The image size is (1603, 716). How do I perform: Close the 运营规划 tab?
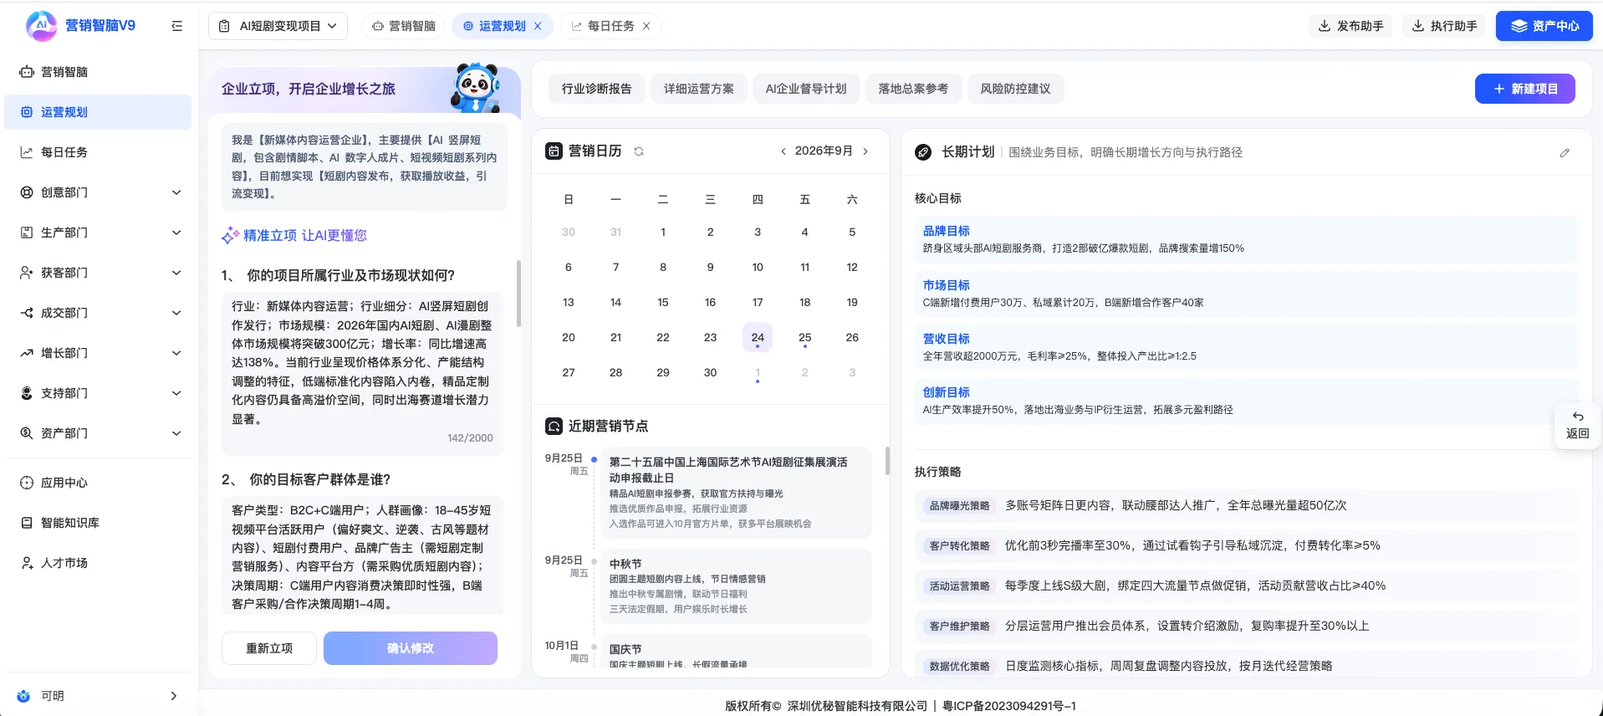(x=538, y=26)
